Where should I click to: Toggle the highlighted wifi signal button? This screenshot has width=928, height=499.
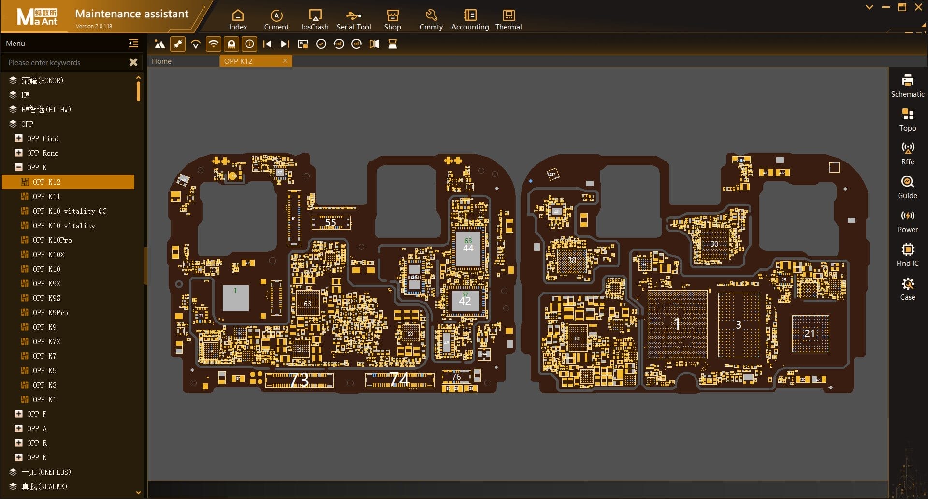point(213,44)
